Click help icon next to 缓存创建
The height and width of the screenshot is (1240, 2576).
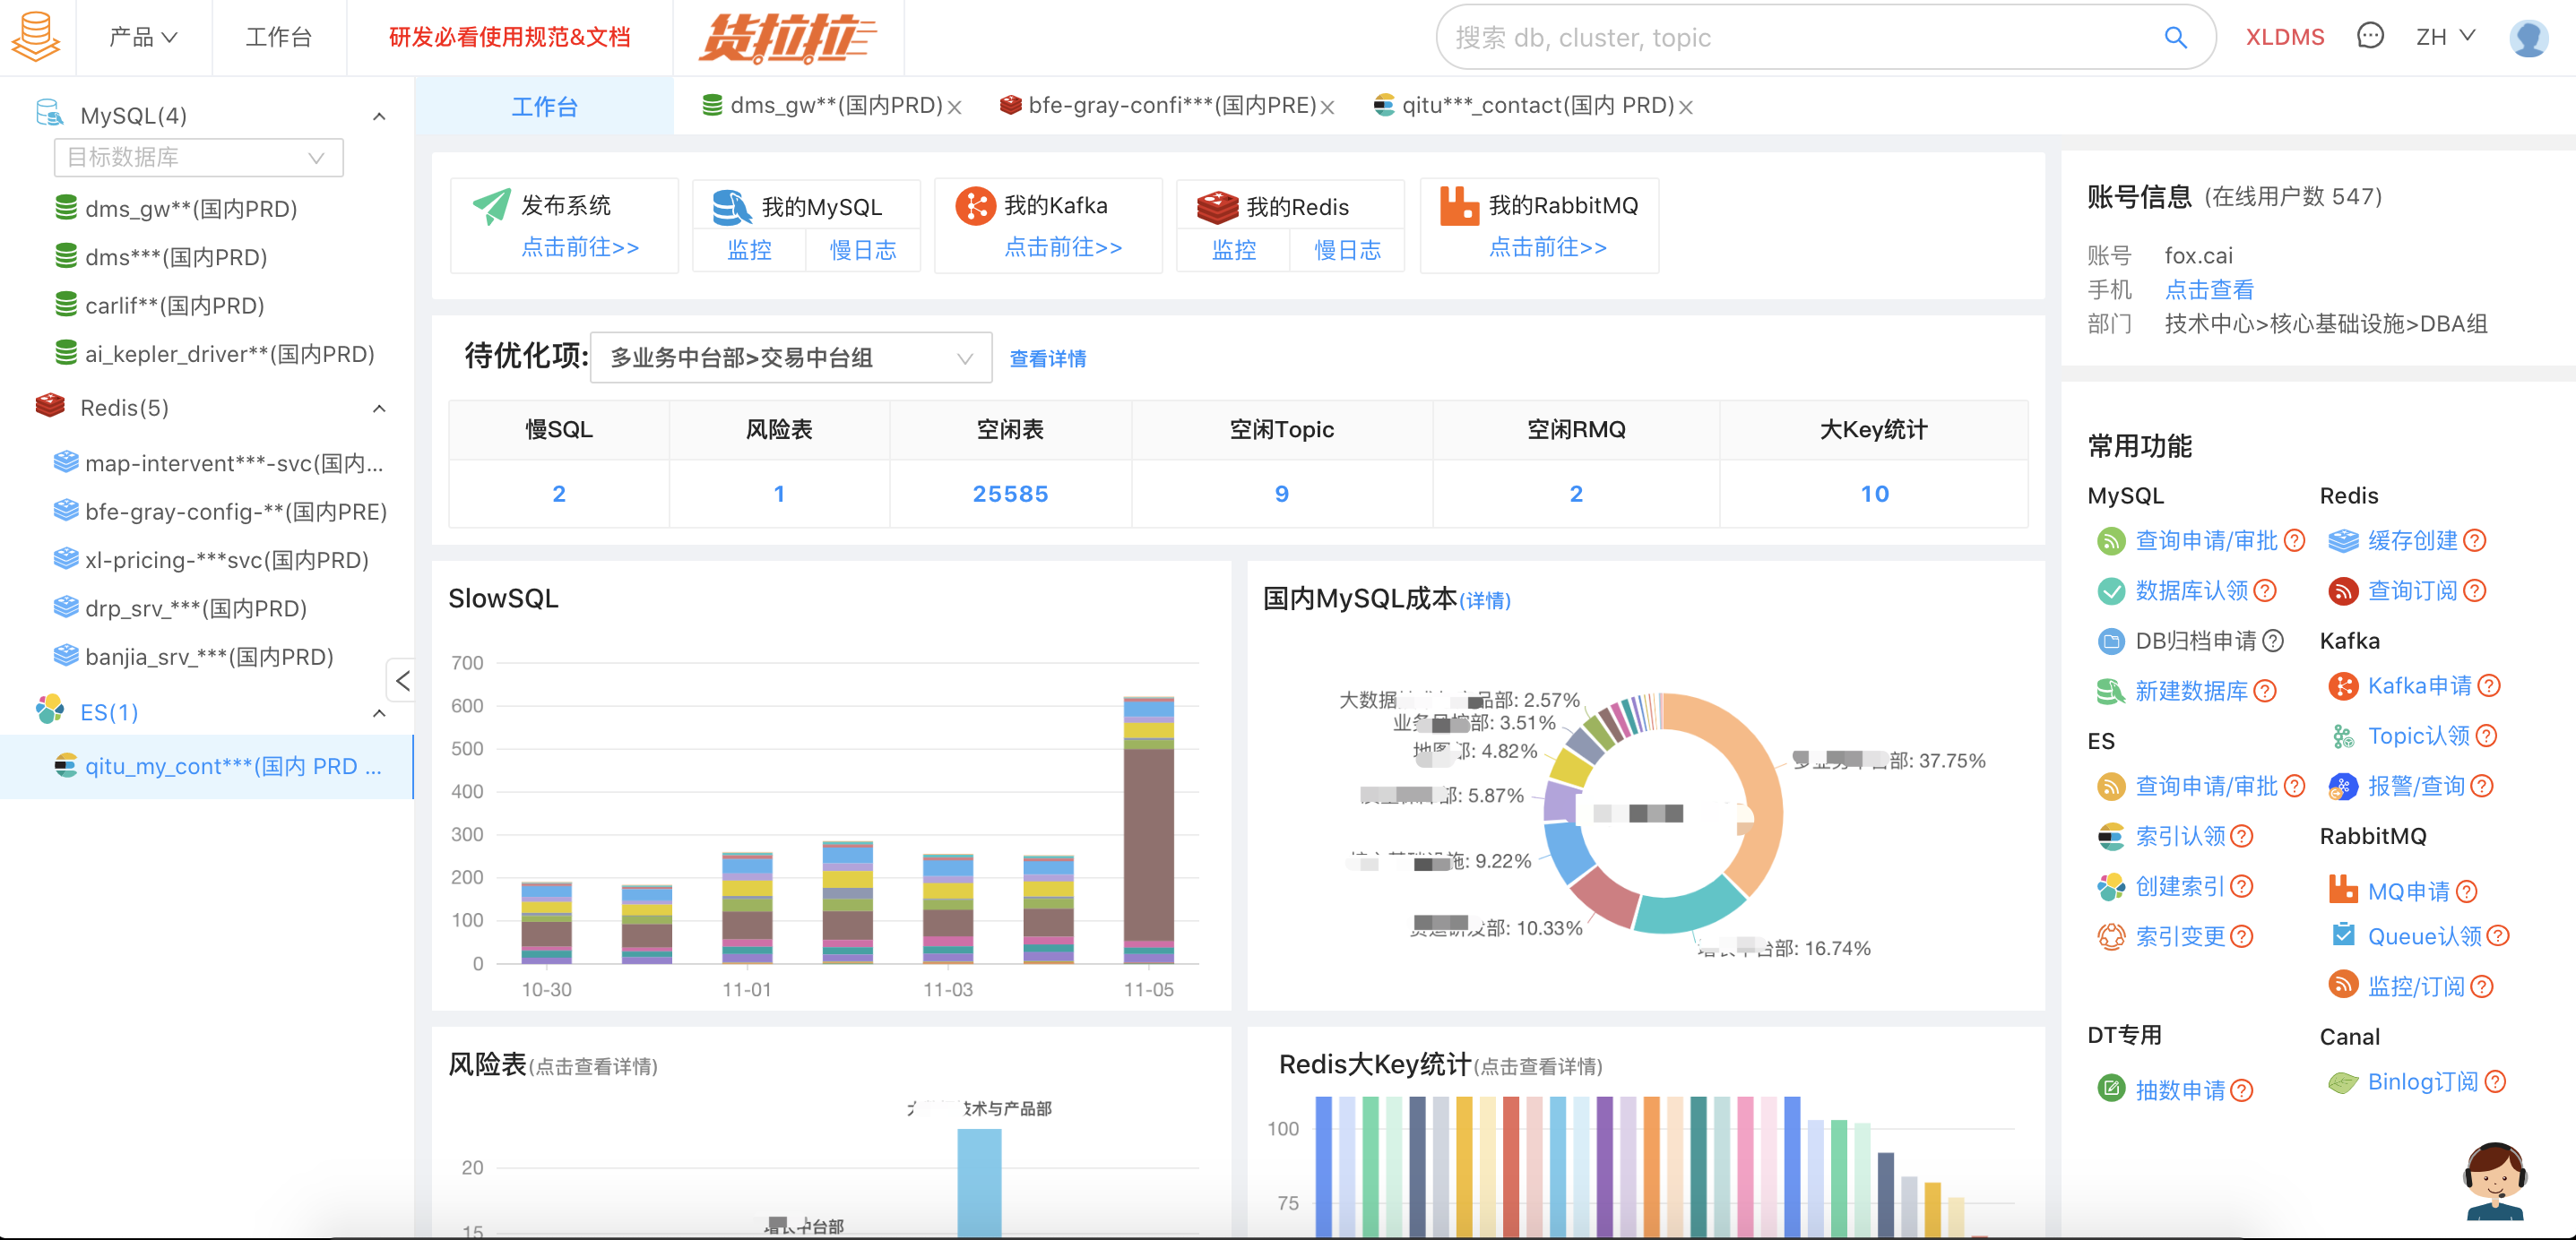[x=2475, y=541]
